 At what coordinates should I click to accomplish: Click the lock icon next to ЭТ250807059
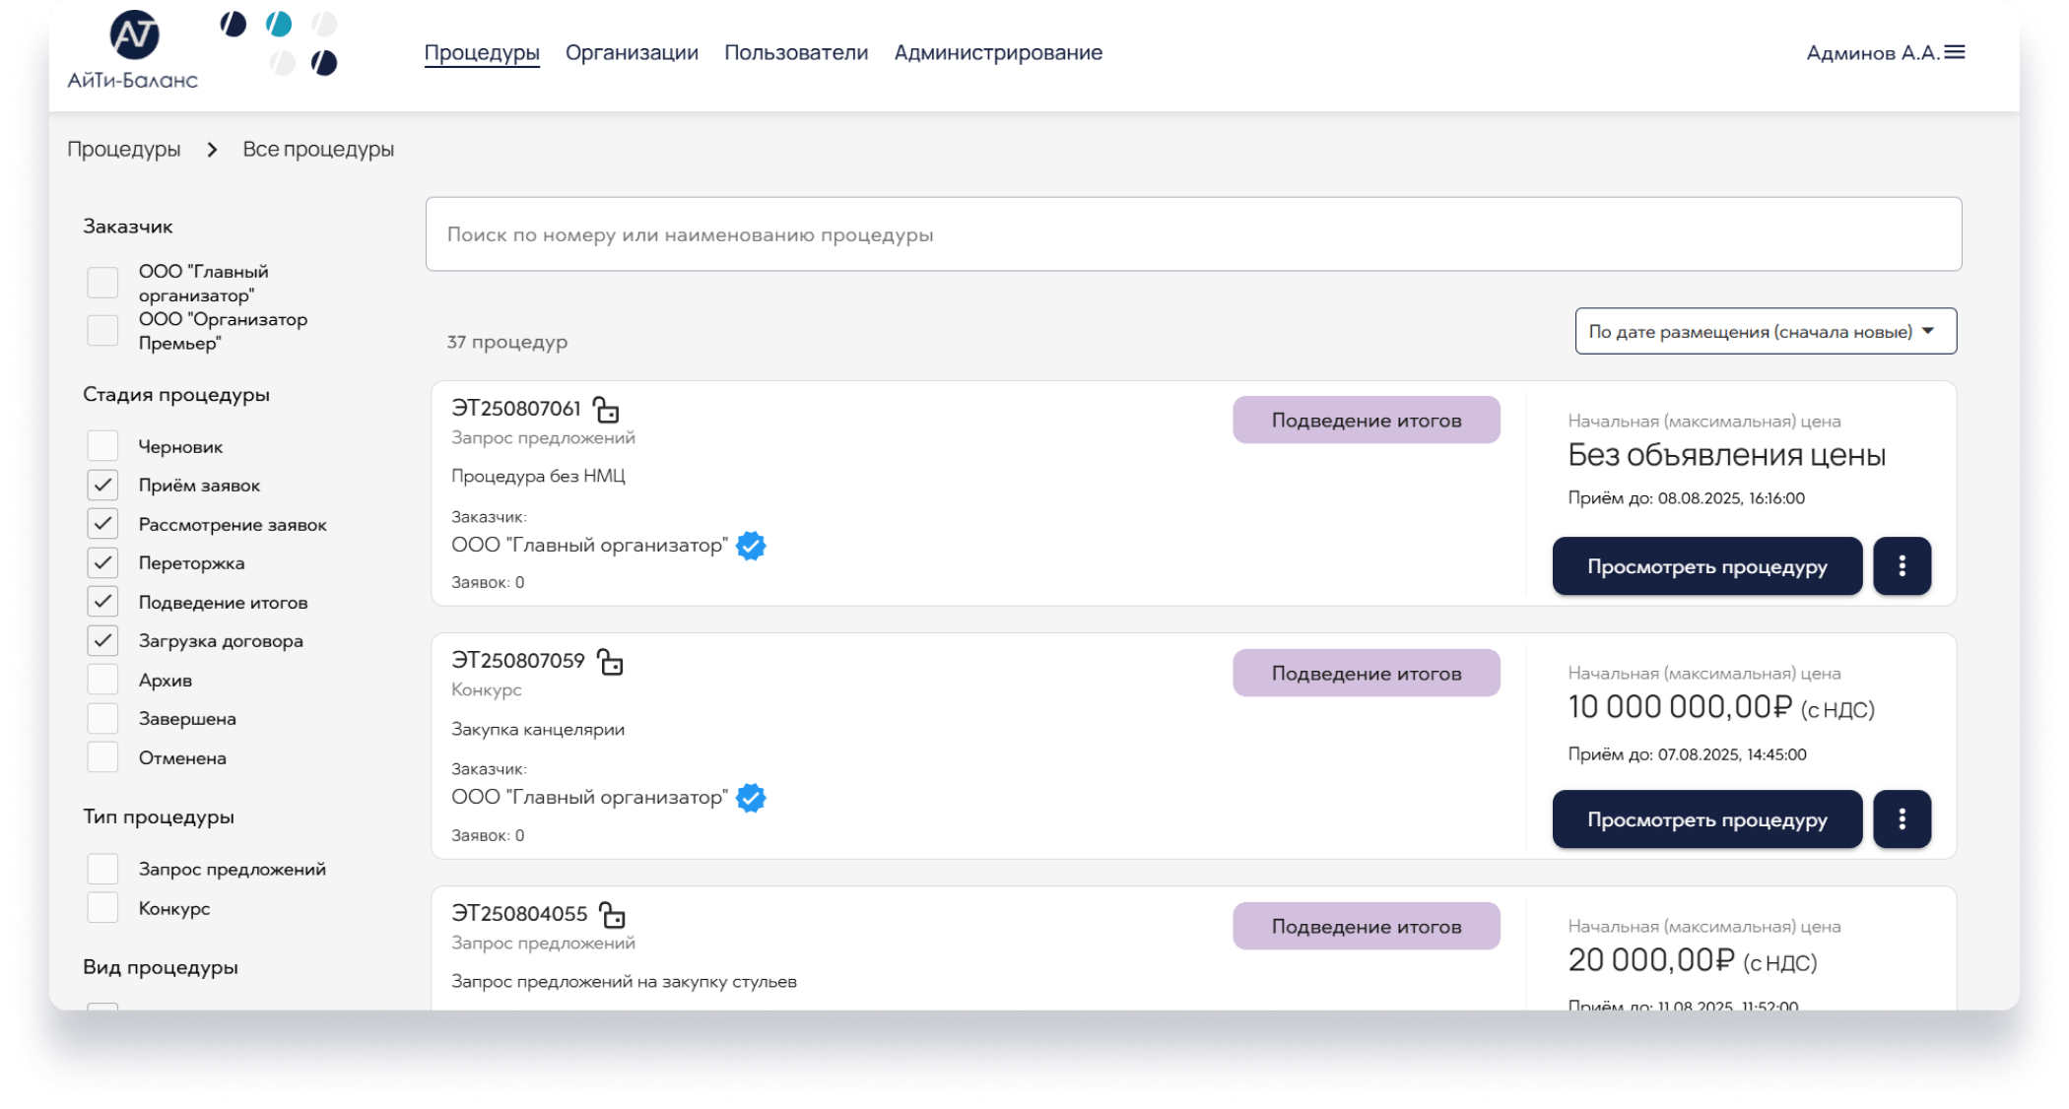(x=611, y=662)
